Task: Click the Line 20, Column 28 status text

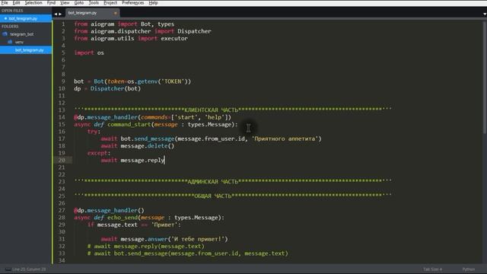Action: 29,269
